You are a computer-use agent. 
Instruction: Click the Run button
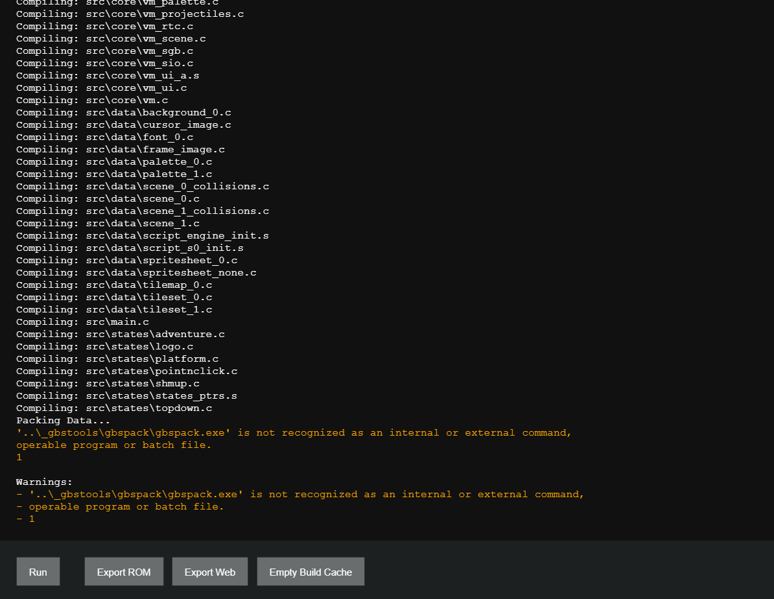[x=38, y=572]
